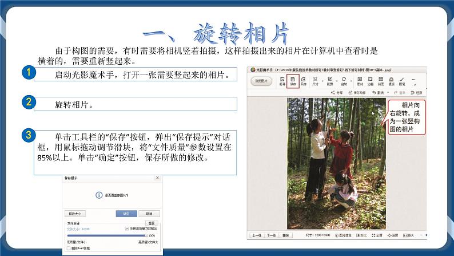
Task: Select the 画笔 (Brush) tool
Action: tap(402, 81)
